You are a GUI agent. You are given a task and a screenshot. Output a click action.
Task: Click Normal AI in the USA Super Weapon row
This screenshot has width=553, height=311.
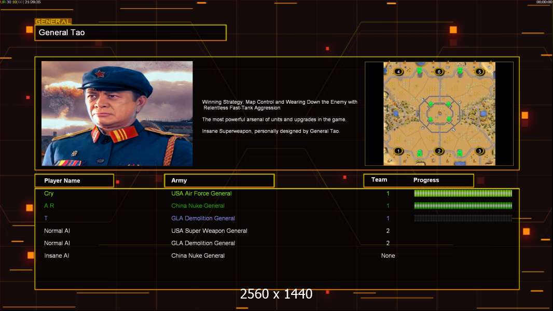tap(57, 231)
